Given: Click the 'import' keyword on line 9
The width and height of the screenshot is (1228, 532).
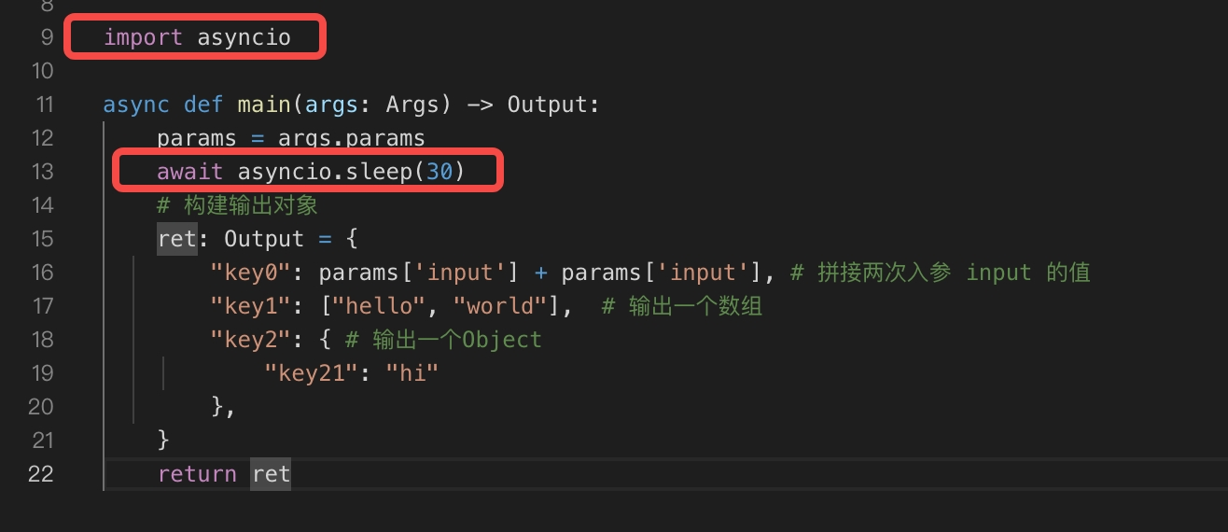Looking at the screenshot, I should point(143,37).
